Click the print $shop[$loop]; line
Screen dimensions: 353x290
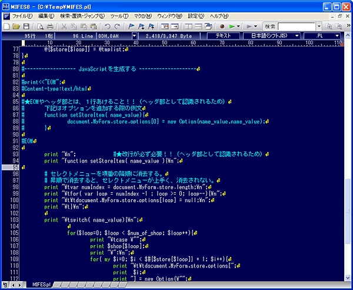click(116, 246)
